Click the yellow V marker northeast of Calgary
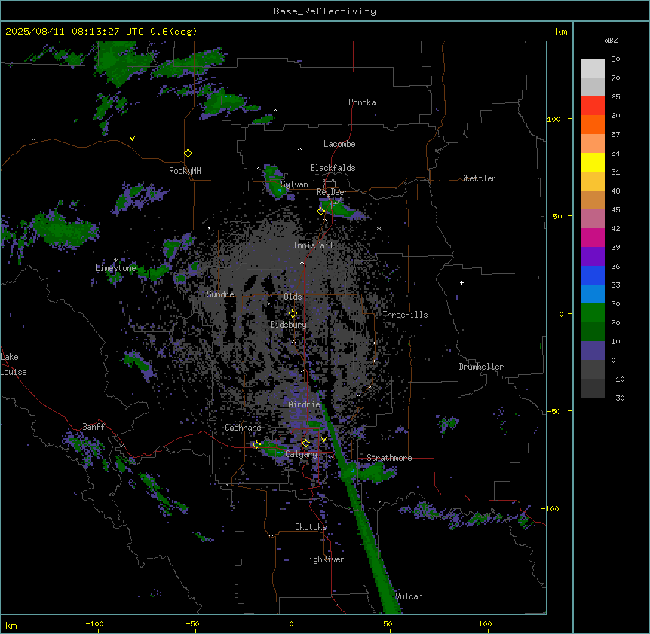This screenshot has height=634, width=650. point(323,440)
